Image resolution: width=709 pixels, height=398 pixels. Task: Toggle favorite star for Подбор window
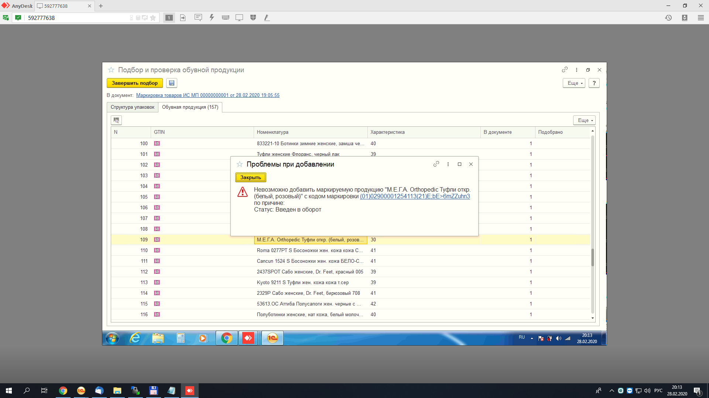pos(111,70)
